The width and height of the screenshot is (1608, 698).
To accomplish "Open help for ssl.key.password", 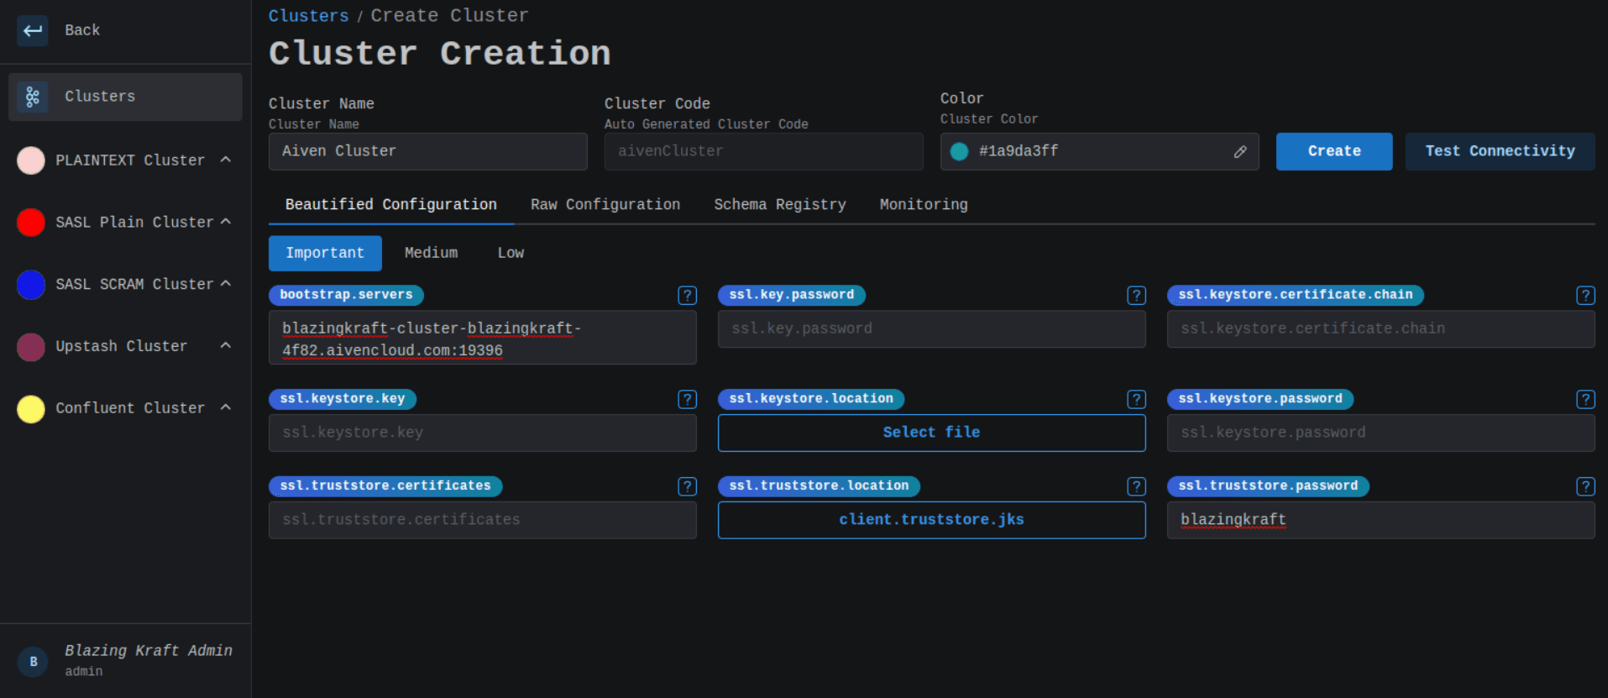I will tap(1136, 295).
